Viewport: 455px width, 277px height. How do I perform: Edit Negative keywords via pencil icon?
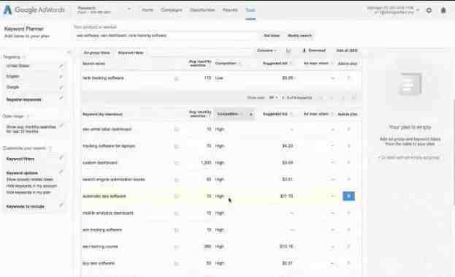61,98
